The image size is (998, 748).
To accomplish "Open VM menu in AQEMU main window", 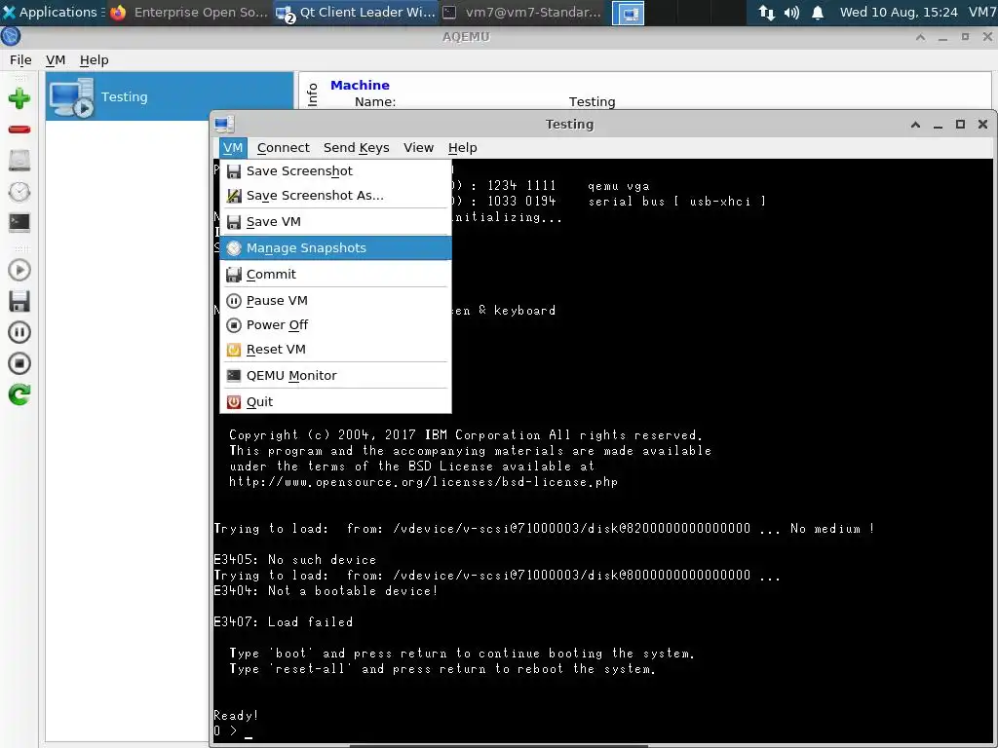I will [x=56, y=59].
